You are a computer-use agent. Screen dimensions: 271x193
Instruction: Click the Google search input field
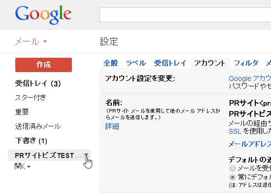point(185,15)
